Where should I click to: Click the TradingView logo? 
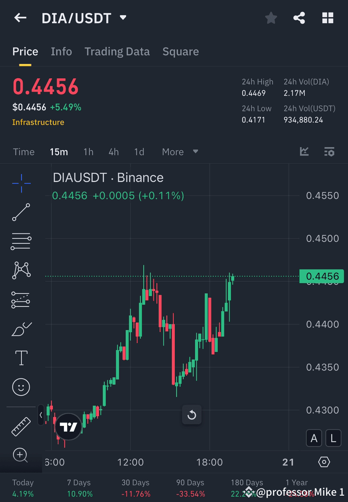tap(68, 426)
